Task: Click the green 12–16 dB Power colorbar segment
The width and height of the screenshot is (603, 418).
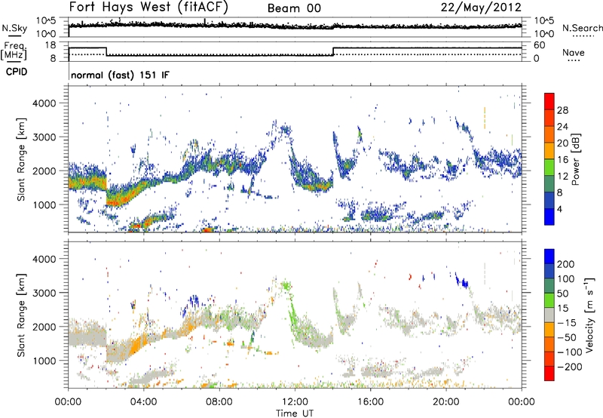Action: (x=549, y=167)
